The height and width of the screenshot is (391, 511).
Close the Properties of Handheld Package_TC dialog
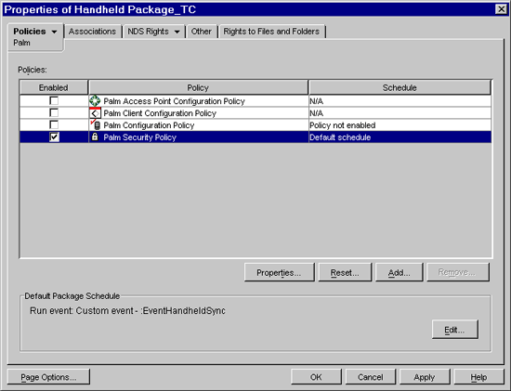(501, 9)
